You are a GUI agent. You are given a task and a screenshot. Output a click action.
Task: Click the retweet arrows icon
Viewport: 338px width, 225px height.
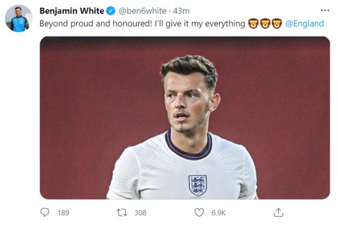[122, 212]
